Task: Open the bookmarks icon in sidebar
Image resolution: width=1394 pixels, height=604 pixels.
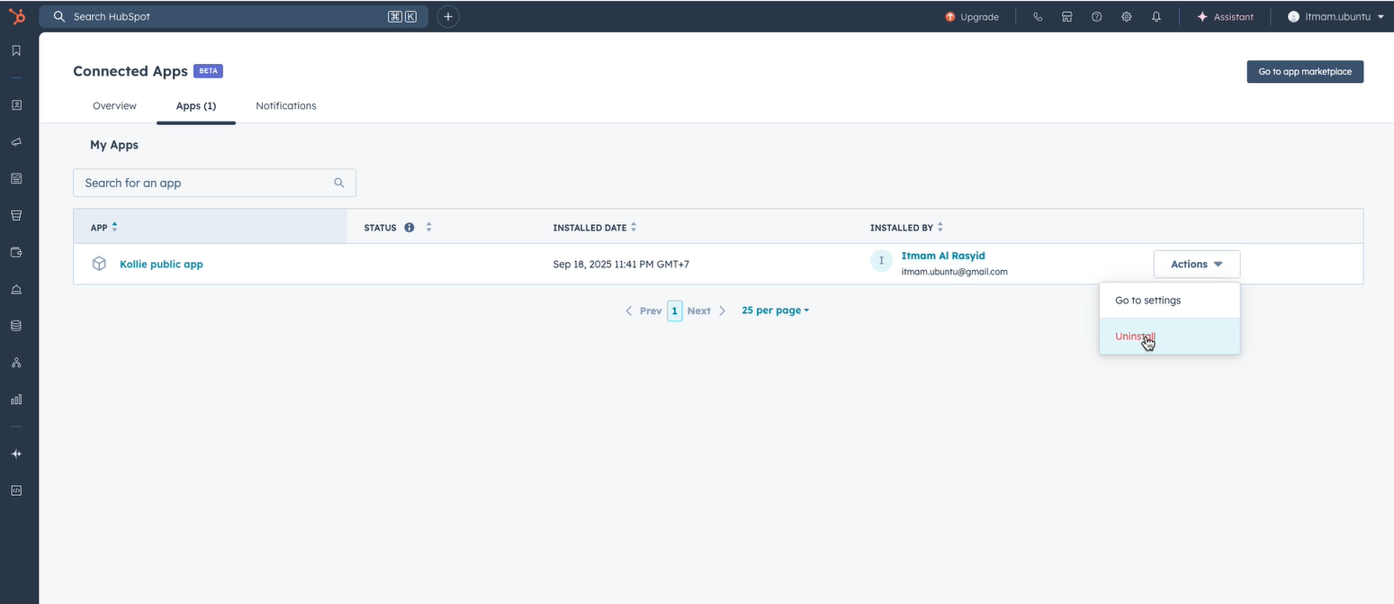Action: [x=16, y=50]
